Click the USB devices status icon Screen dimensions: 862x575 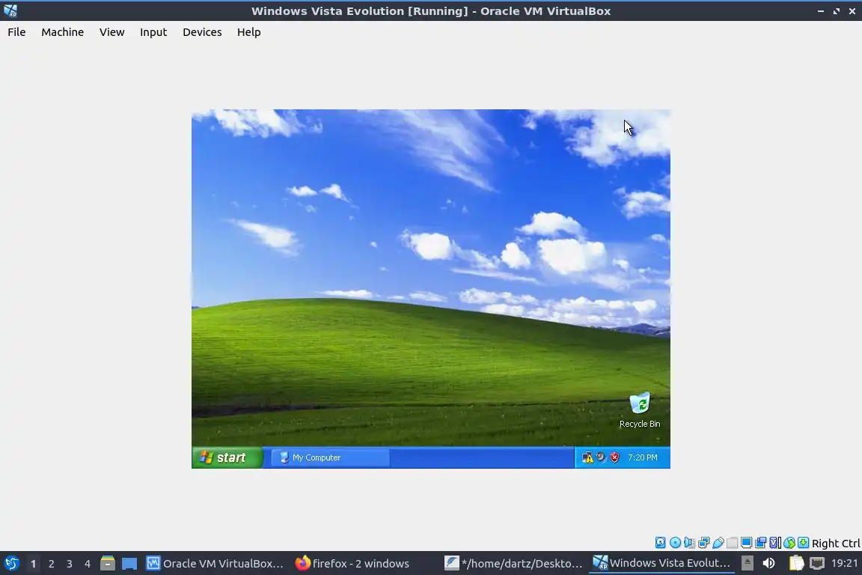pyautogui.click(x=718, y=543)
